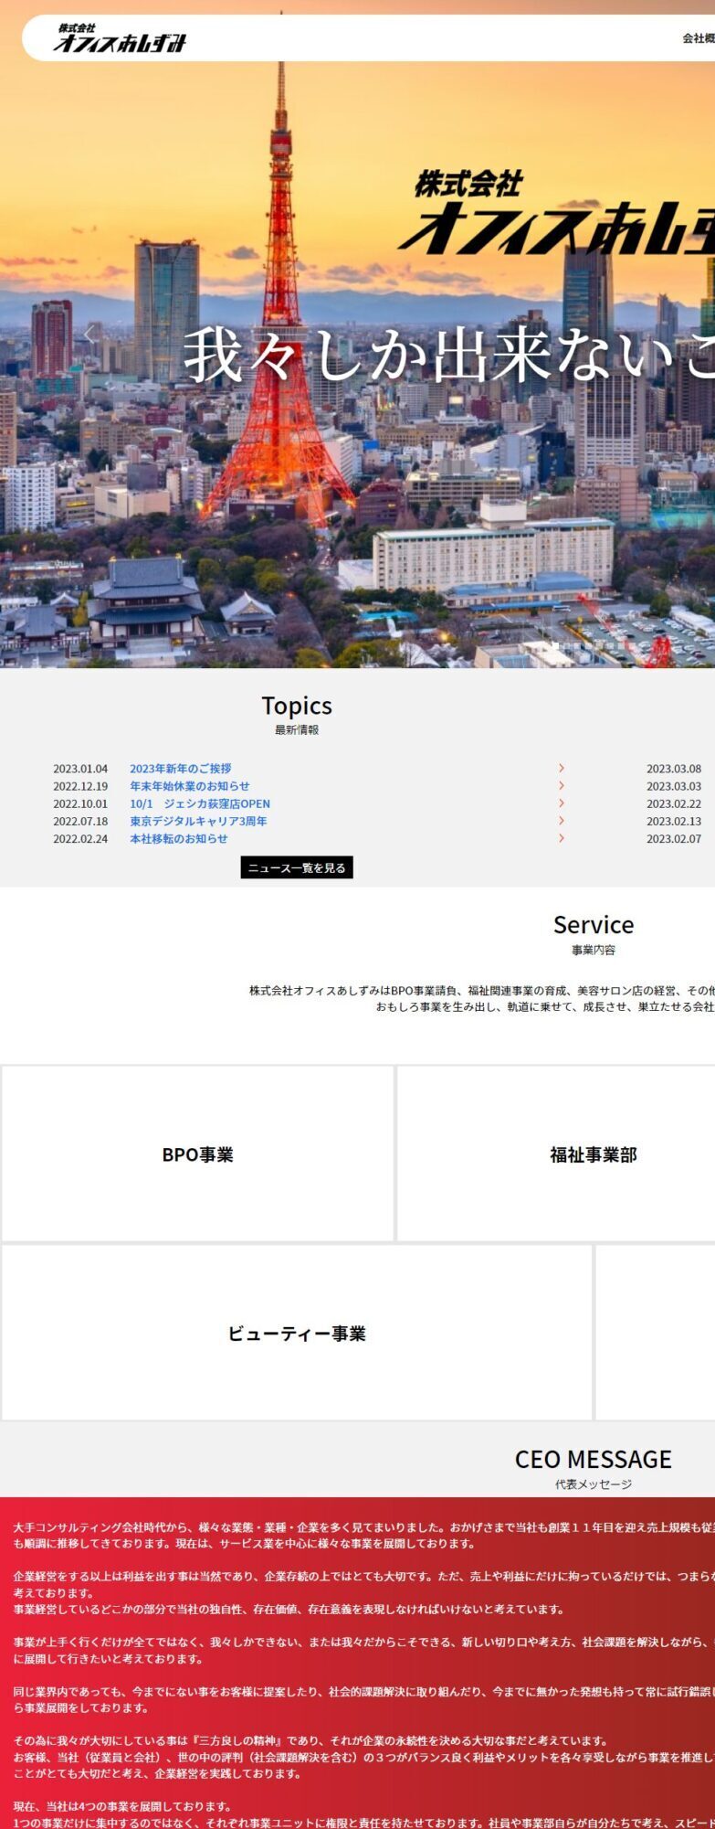Viewport: 715px width, 1829px height.
Task: Click the オフィスあしずみ logo in the header
Action: 120,39
